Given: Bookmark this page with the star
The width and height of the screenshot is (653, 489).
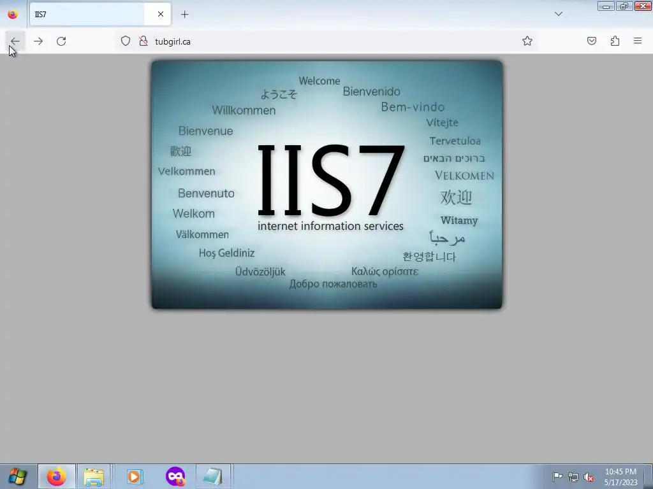Looking at the screenshot, I should (527, 41).
